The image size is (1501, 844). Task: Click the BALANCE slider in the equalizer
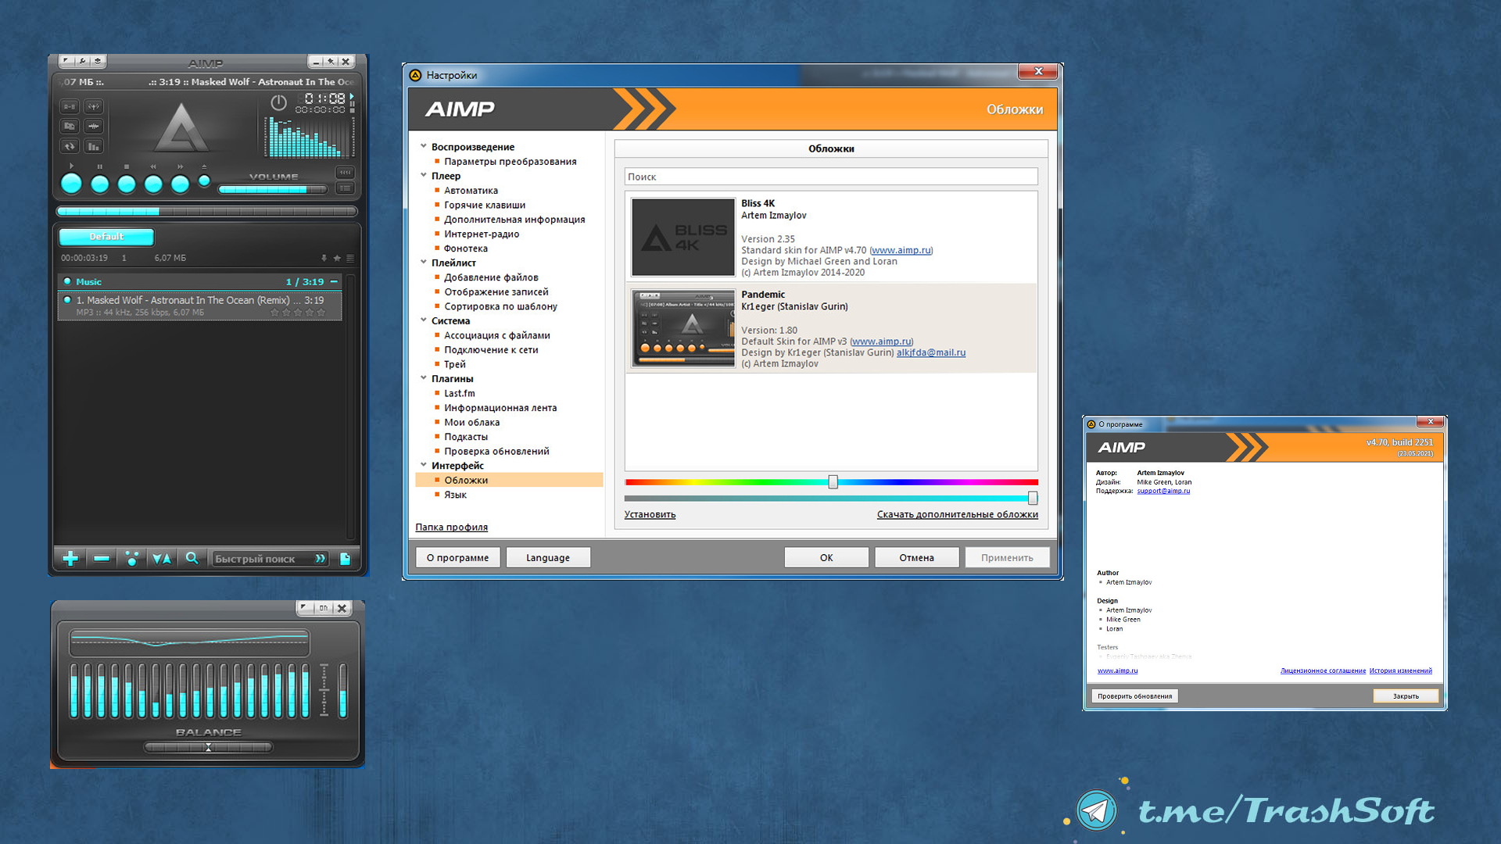(208, 748)
